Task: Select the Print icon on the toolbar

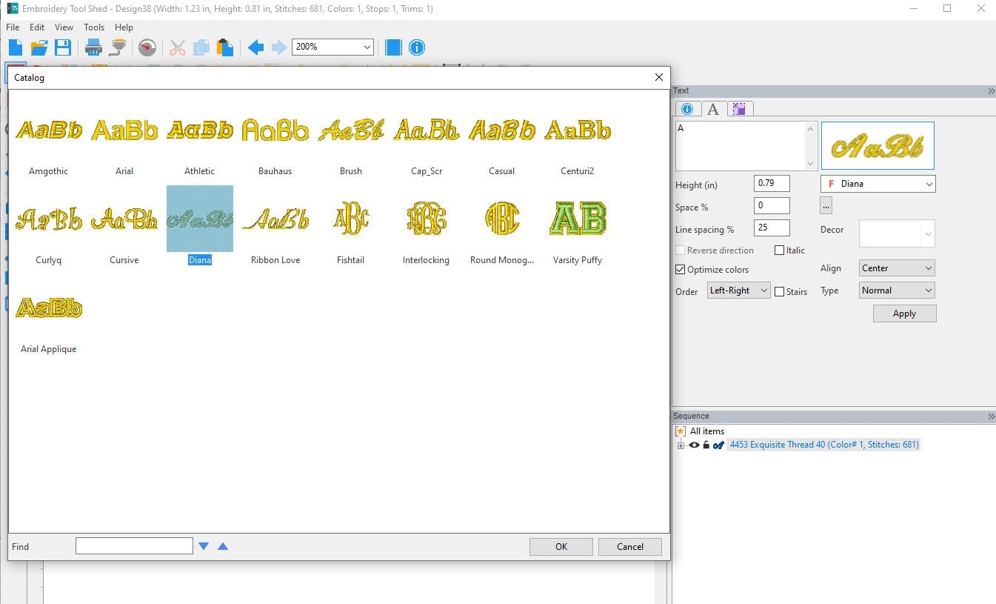Action: pos(94,47)
